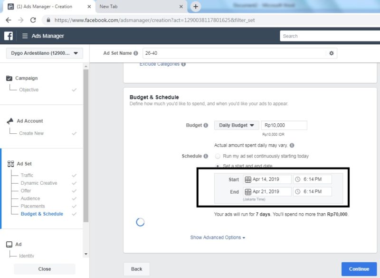Click info icon beside 'spent daily may vary'
Image resolution: width=380 pixels, height=278 pixels.
[x=292, y=146]
